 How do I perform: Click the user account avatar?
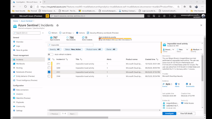203,16
